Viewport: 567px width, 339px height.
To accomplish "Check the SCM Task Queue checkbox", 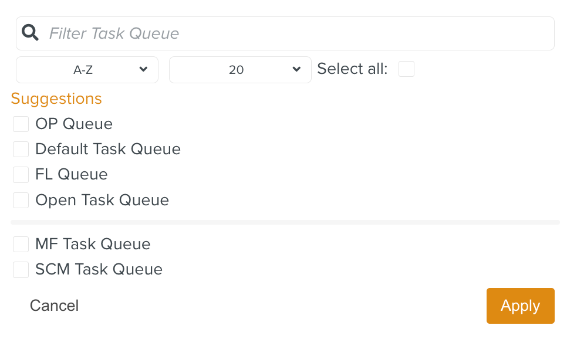I will point(21,269).
